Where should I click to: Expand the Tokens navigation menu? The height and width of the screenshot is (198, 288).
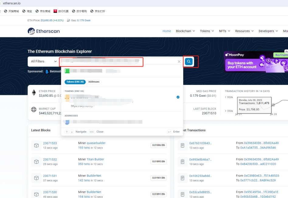[207, 31]
